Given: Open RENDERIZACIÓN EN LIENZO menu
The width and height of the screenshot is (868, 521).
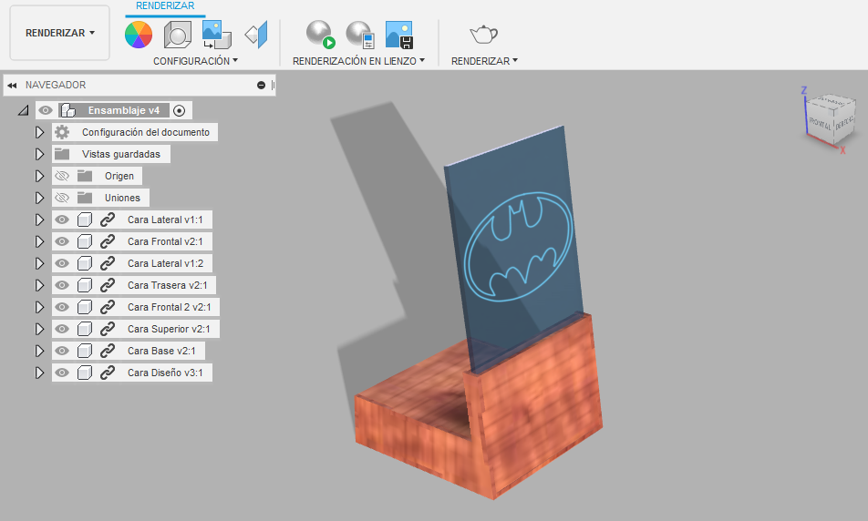Looking at the screenshot, I should (358, 61).
